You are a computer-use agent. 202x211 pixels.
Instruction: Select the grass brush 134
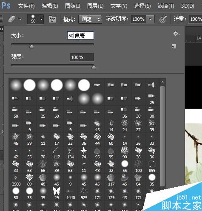(70, 152)
